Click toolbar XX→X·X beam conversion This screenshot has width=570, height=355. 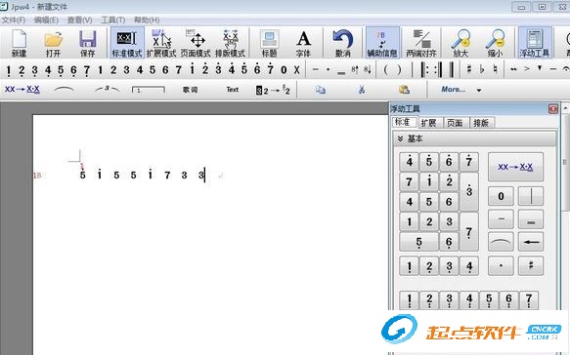click(x=22, y=89)
